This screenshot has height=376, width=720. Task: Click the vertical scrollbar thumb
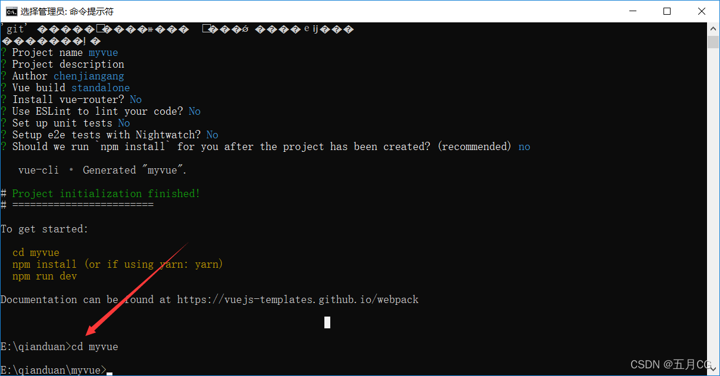713,42
